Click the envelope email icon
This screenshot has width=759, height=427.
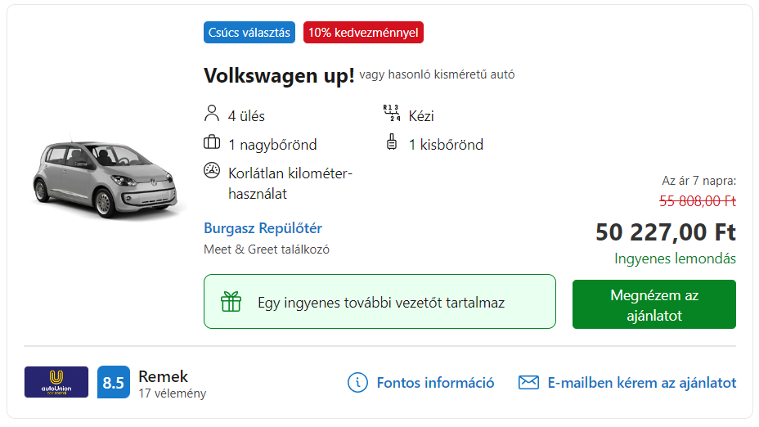point(528,383)
